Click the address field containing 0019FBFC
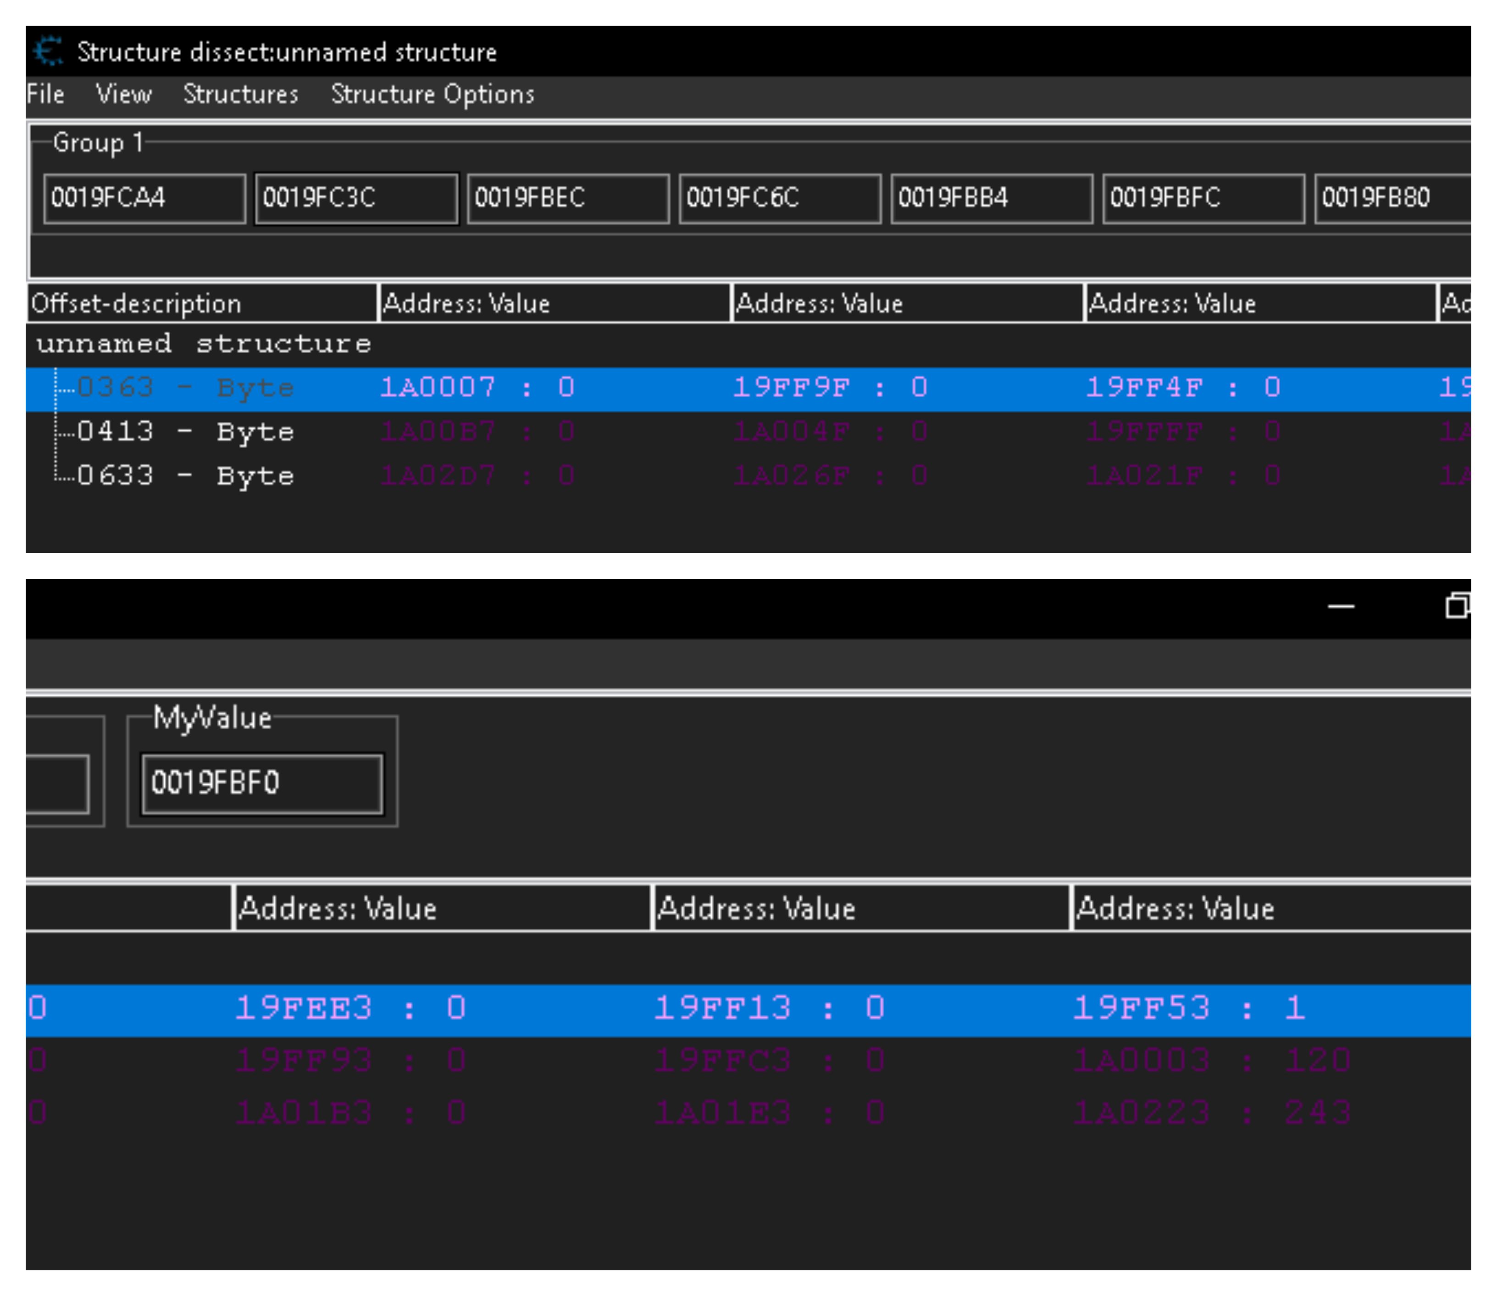 point(1204,198)
